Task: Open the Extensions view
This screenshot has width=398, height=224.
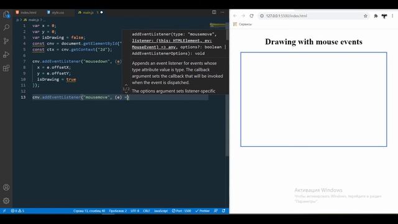Action: (x=6, y=68)
